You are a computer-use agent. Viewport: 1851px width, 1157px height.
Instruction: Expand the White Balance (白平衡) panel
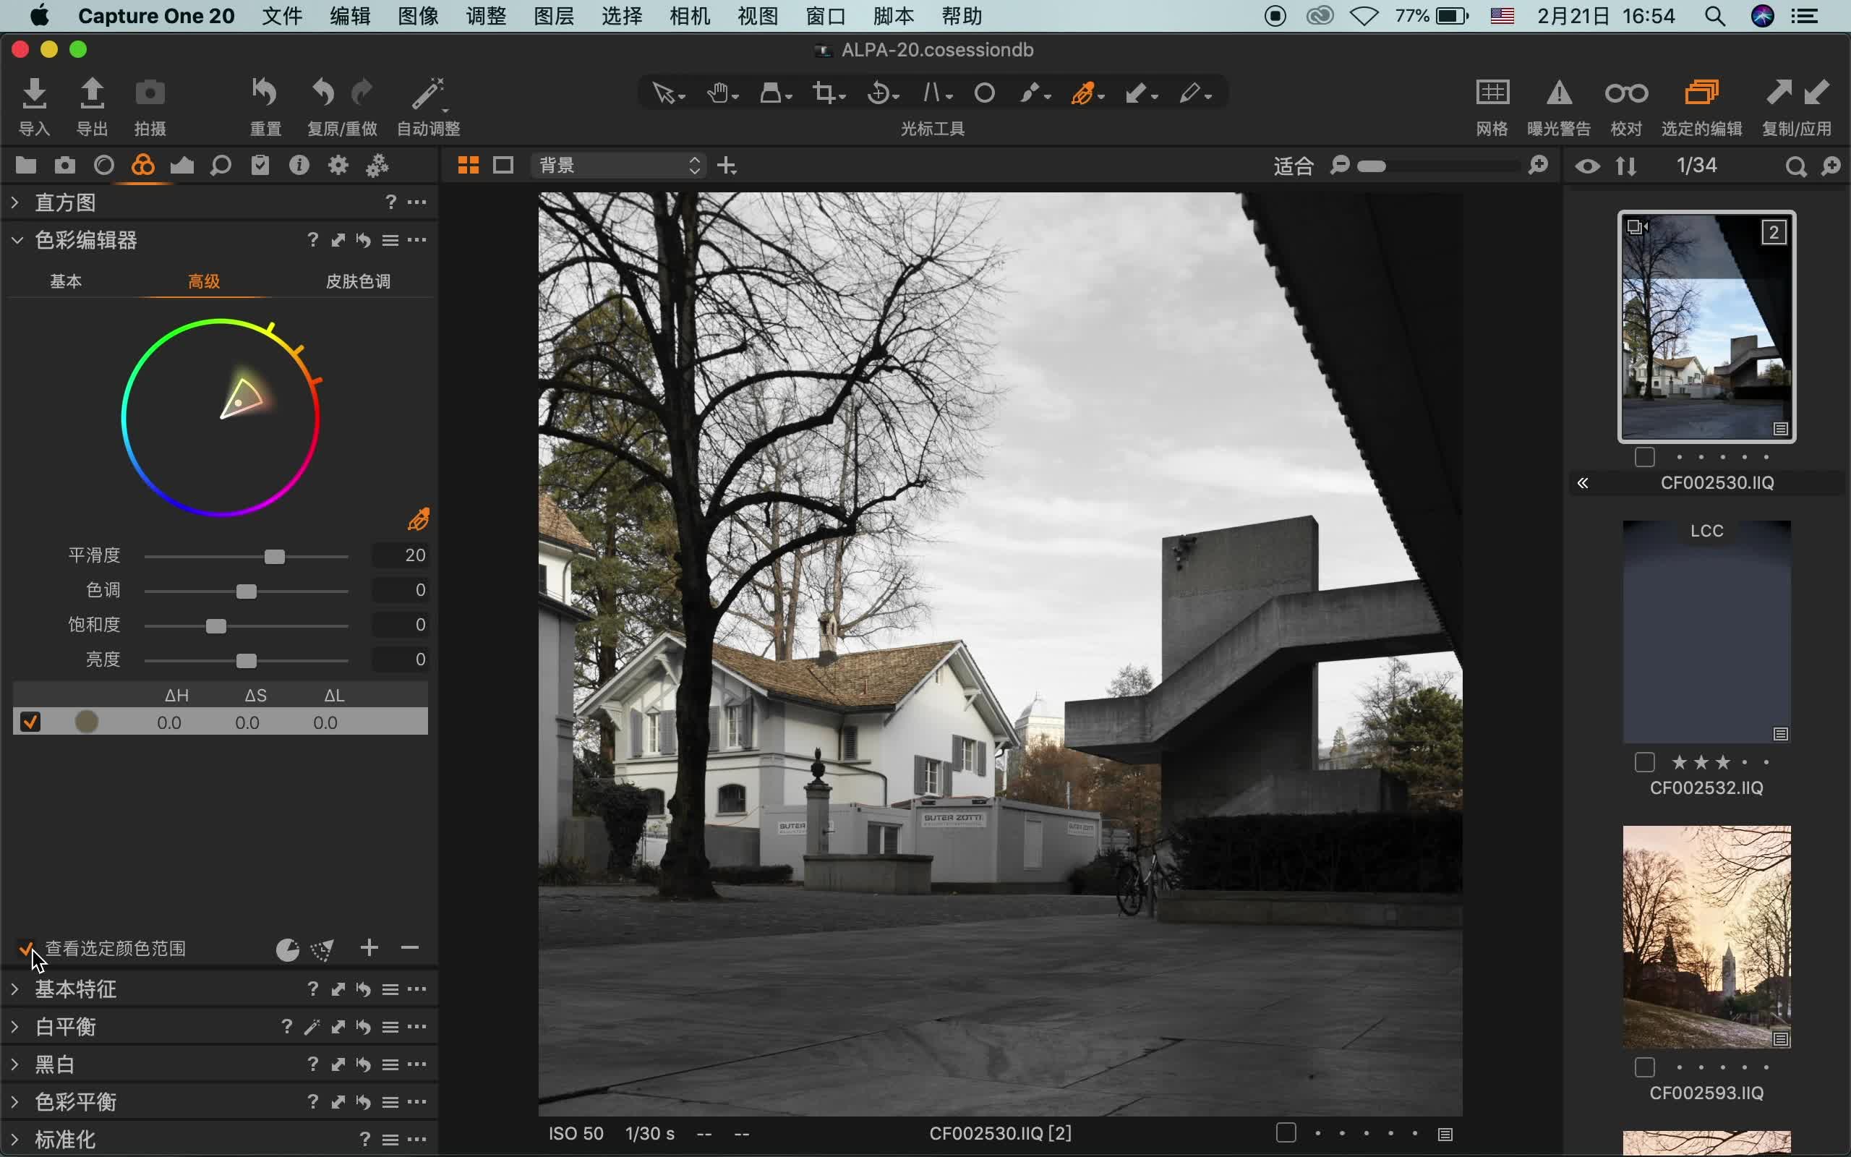[15, 1027]
